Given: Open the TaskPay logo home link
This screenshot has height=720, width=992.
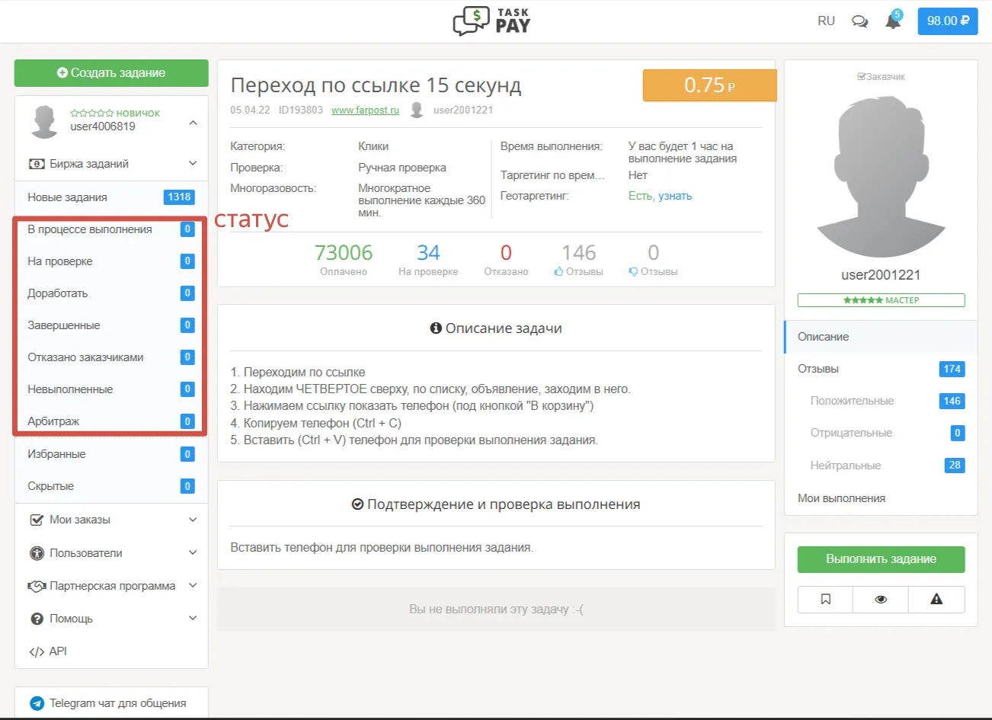Looking at the screenshot, I should pos(491,21).
